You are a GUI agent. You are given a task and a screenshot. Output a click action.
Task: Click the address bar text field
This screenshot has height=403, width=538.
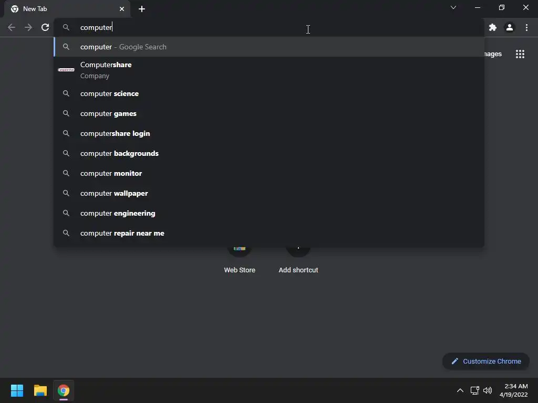click(x=269, y=27)
